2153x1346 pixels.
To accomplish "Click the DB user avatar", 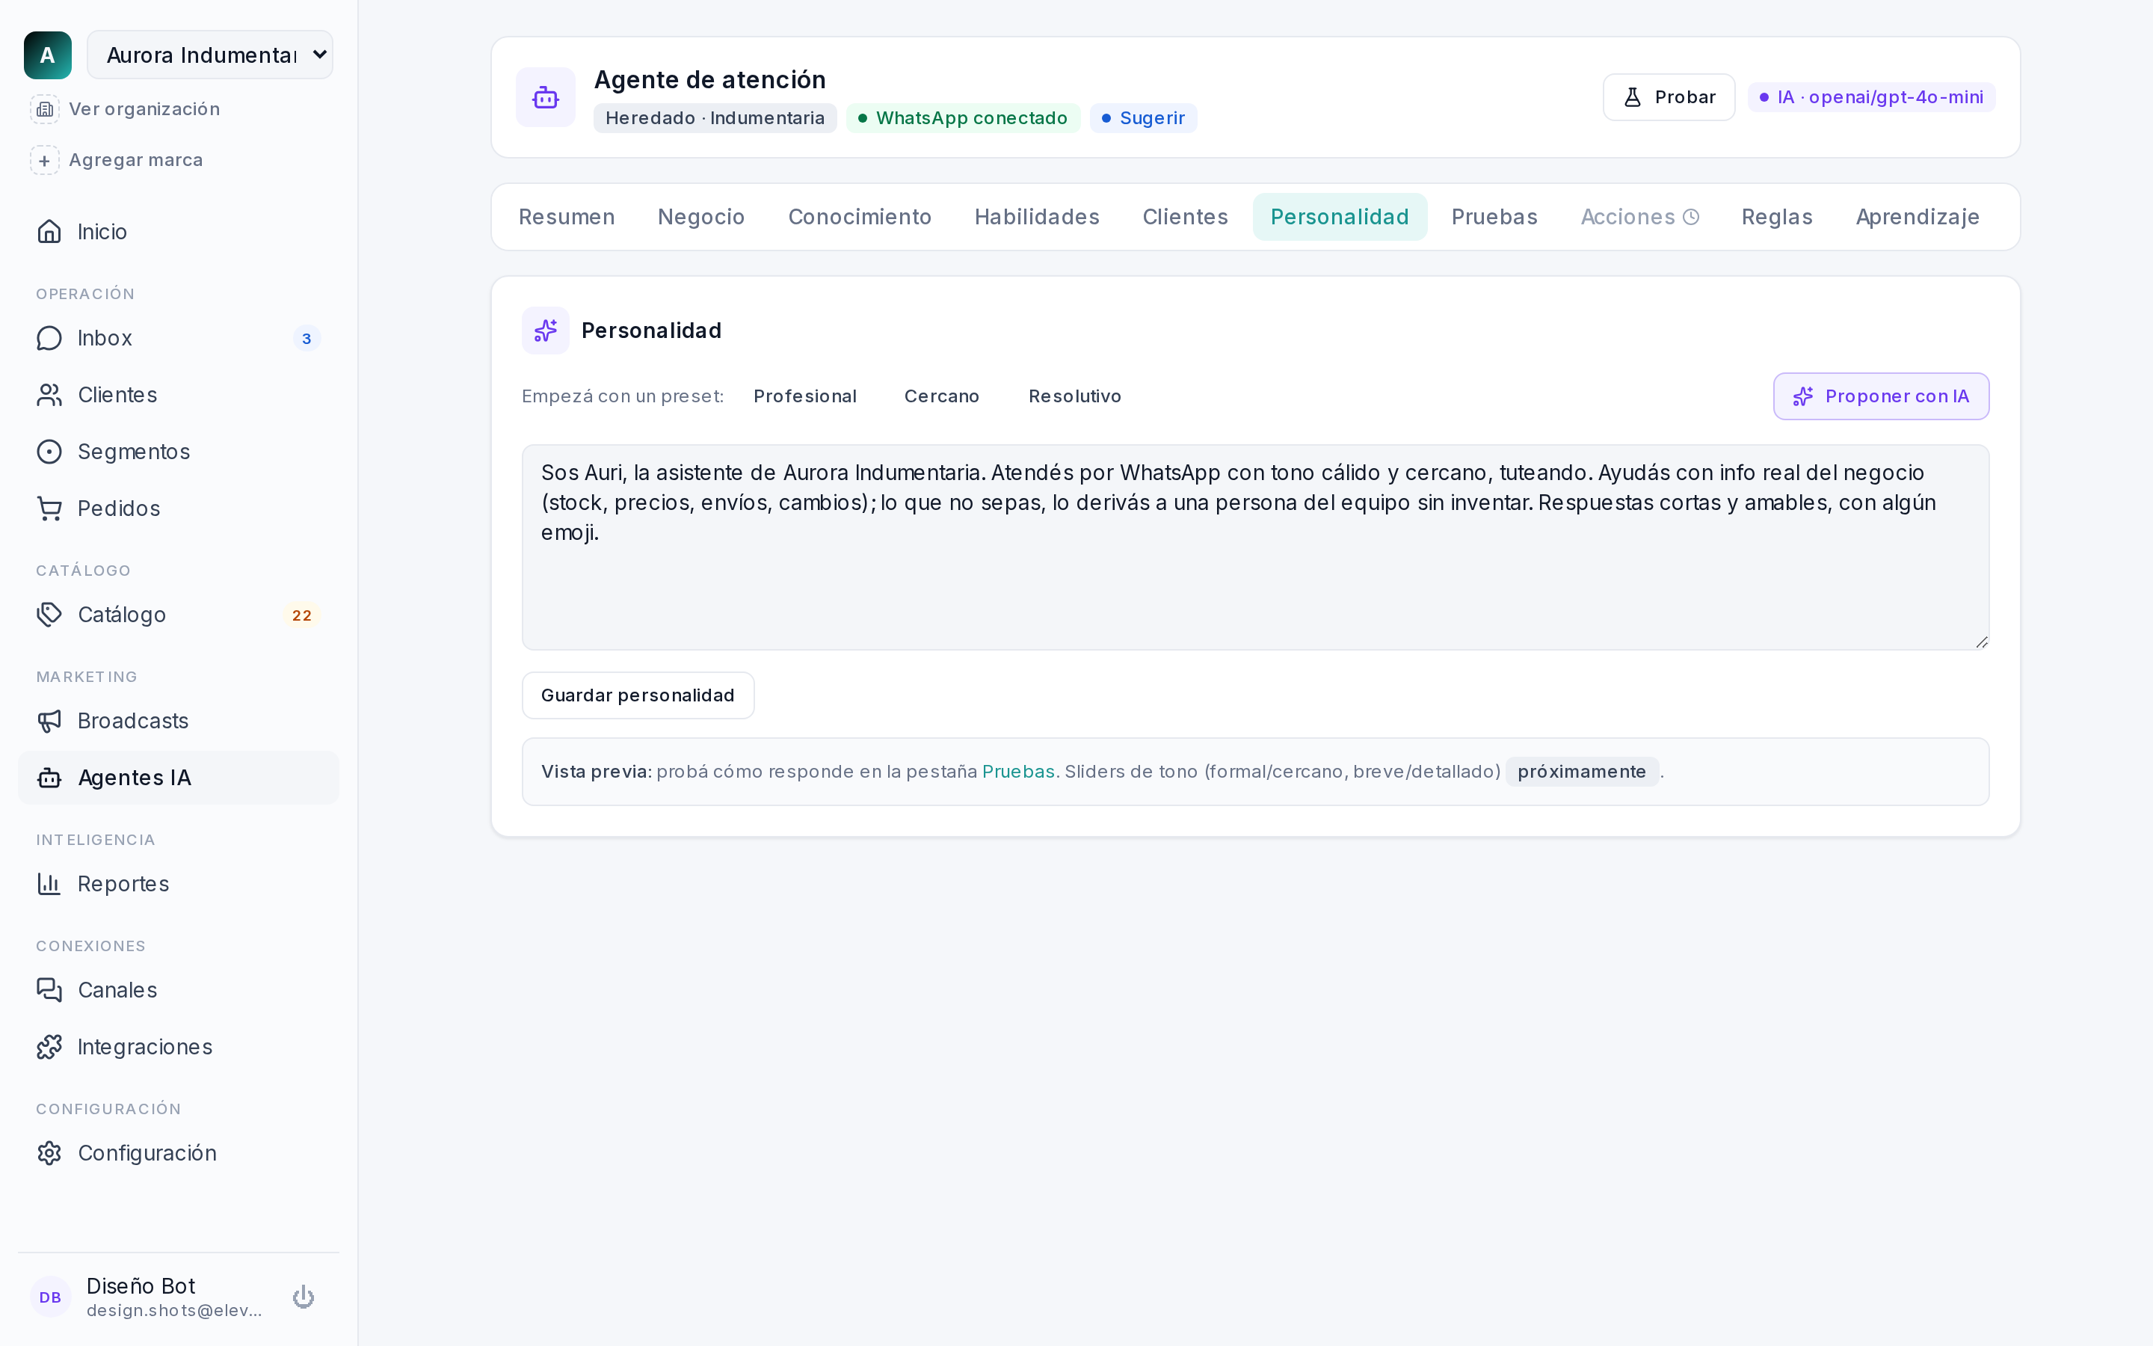I will tap(51, 1297).
